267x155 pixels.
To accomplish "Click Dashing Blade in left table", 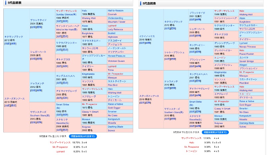I will pyautogui.click(x=115, y=127).
